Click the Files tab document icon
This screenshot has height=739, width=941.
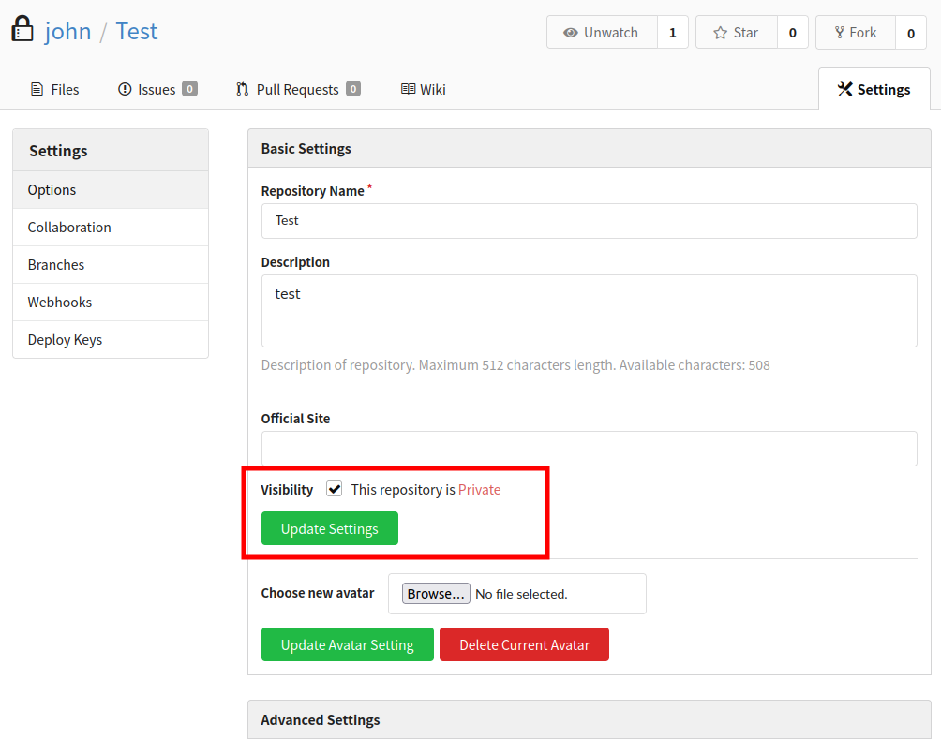coord(37,90)
